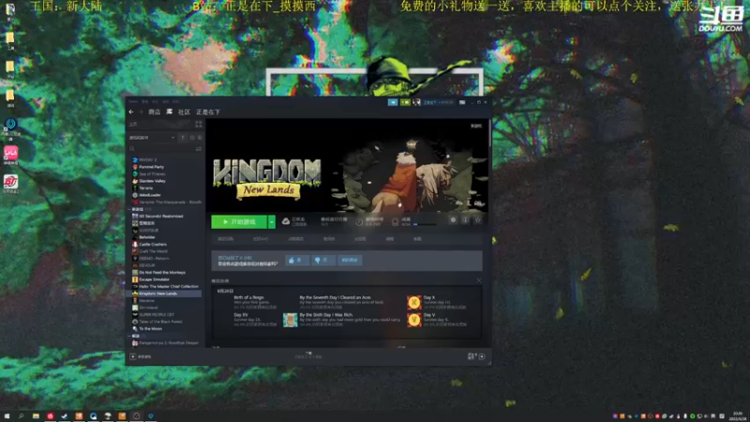The height and width of the screenshot is (422, 750).
Task: Click the recent activity clock filter icon
Action: tap(192, 138)
